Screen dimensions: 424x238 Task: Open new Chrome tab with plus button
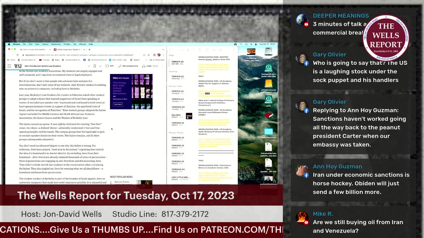click(89, 50)
